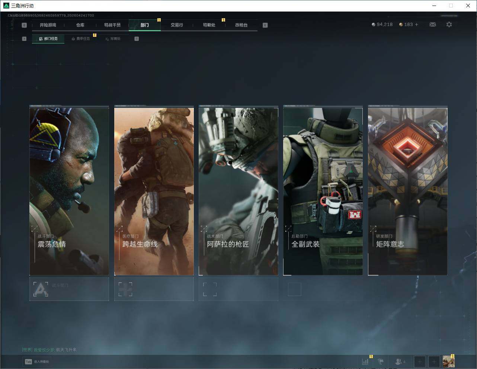Click the bracket icon below third card

pos(210,289)
